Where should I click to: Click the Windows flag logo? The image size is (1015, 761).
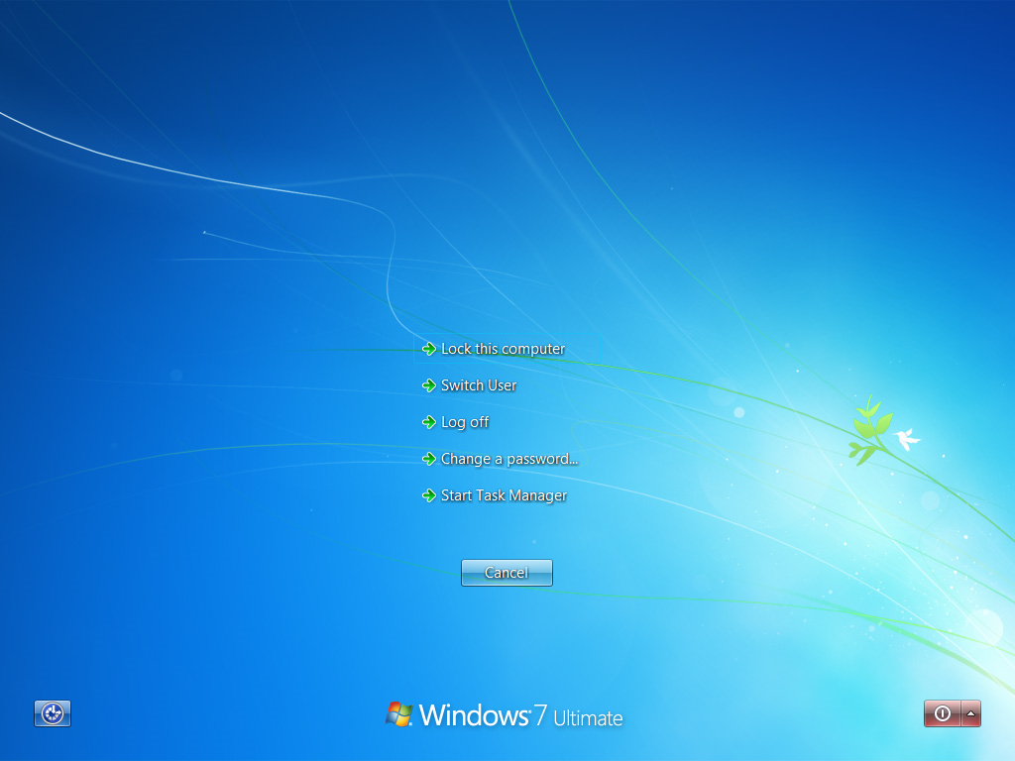pos(399,711)
